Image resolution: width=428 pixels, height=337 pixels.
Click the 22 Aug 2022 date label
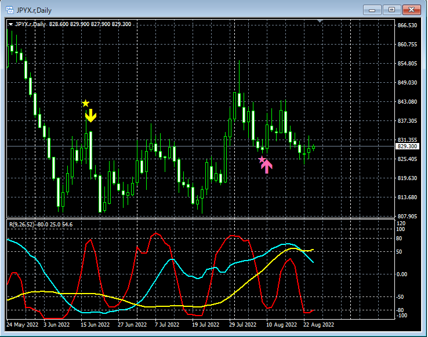pos(318,324)
